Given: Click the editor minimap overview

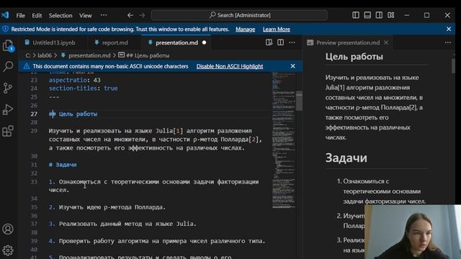Looking at the screenshot, I should (x=283, y=140).
